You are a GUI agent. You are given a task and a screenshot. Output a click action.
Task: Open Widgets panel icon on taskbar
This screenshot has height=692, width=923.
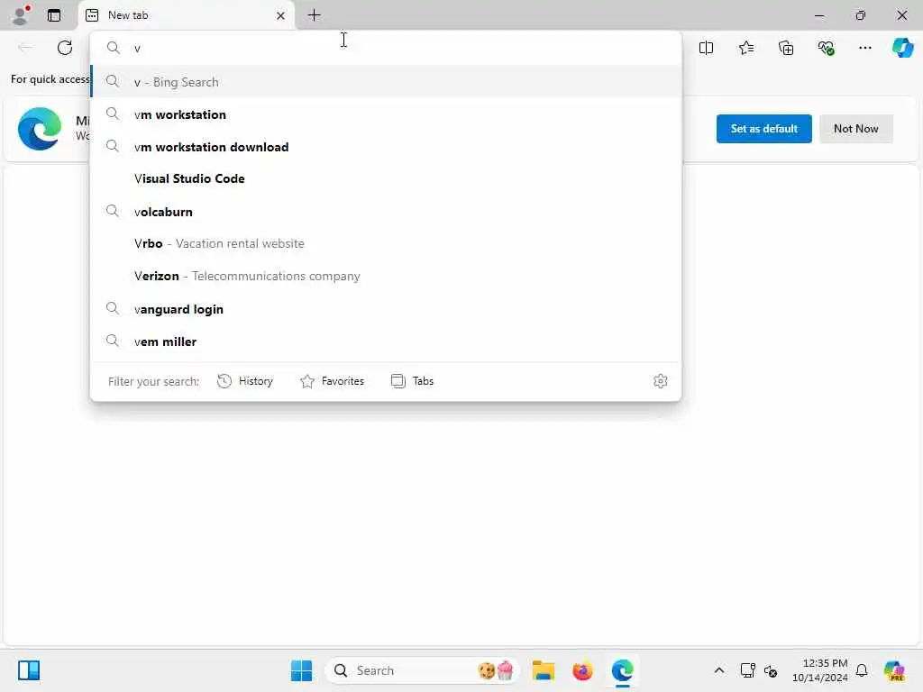pos(28,670)
